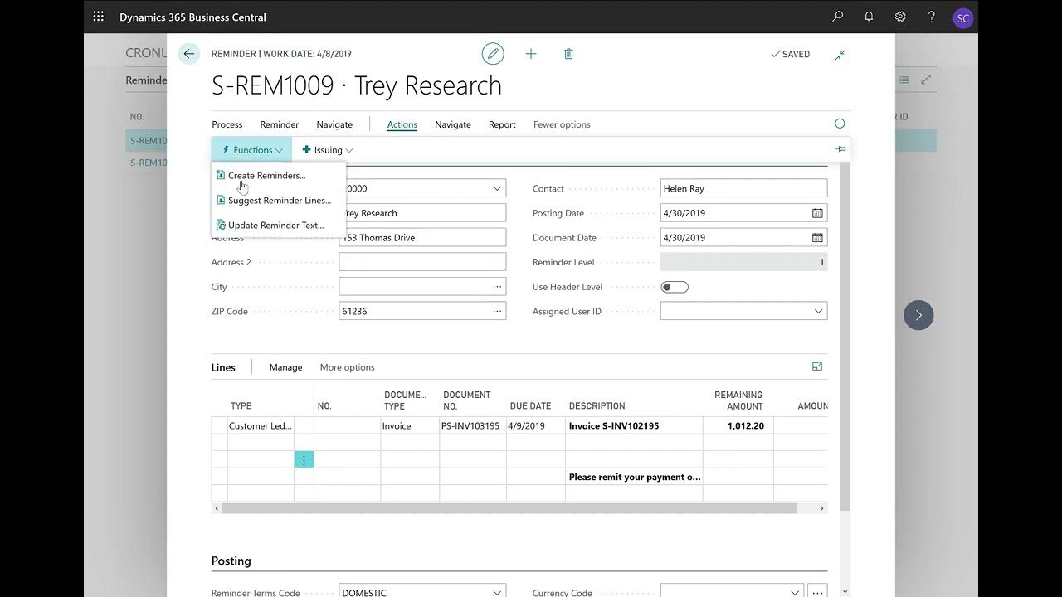
Task: Toggle the Use Header Level switch
Action: [675, 287]
